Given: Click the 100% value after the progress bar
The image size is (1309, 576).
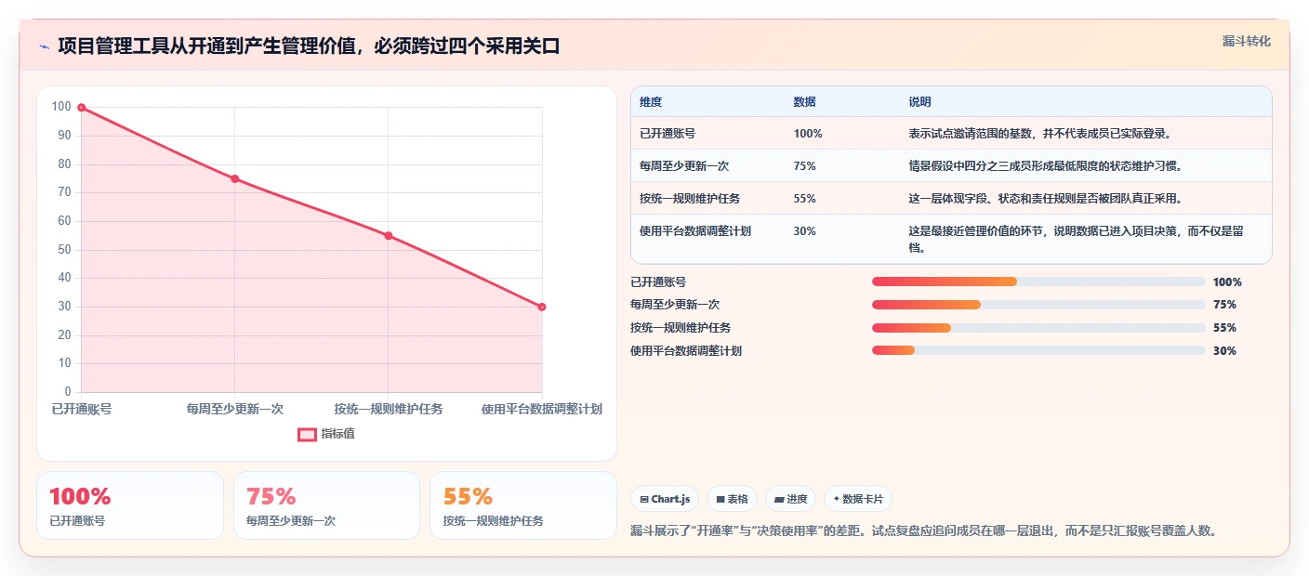Looking at the screenshot, I should (1227, 281).
